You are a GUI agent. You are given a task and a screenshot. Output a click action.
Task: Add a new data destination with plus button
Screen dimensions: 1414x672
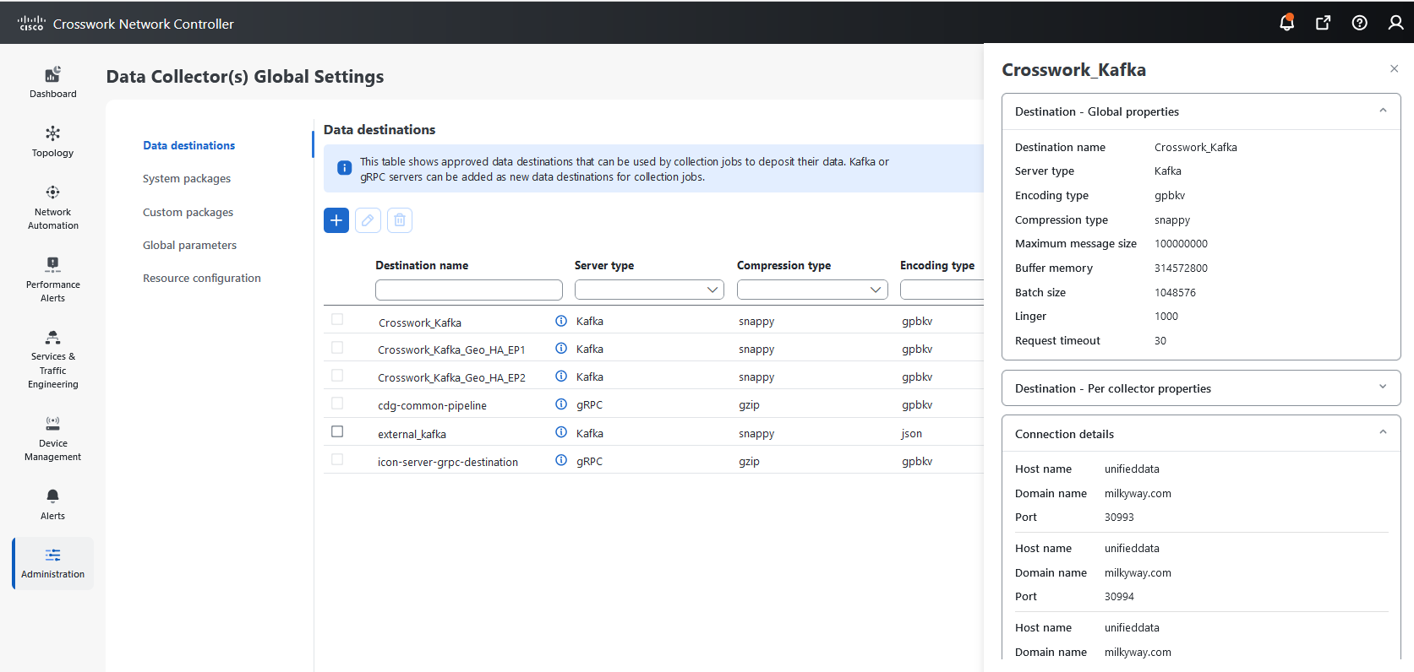[x=336, y=220]
